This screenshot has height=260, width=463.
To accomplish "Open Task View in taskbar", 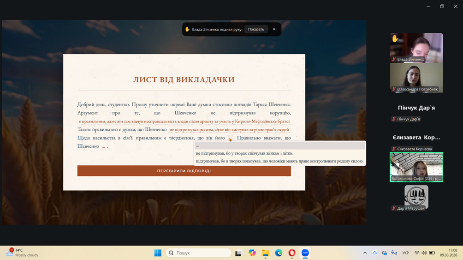I will (x=238, y=253).
